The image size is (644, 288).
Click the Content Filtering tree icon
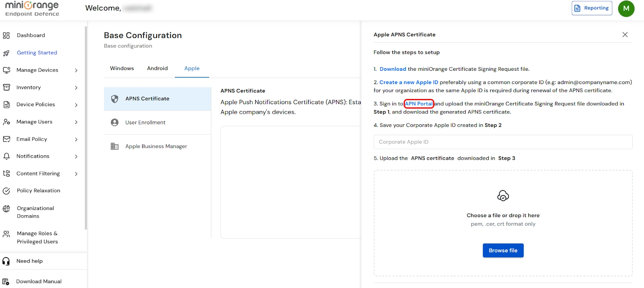6,173
